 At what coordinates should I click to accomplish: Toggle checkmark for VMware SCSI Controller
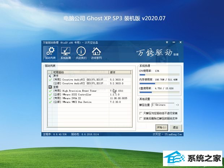point(50,95)
